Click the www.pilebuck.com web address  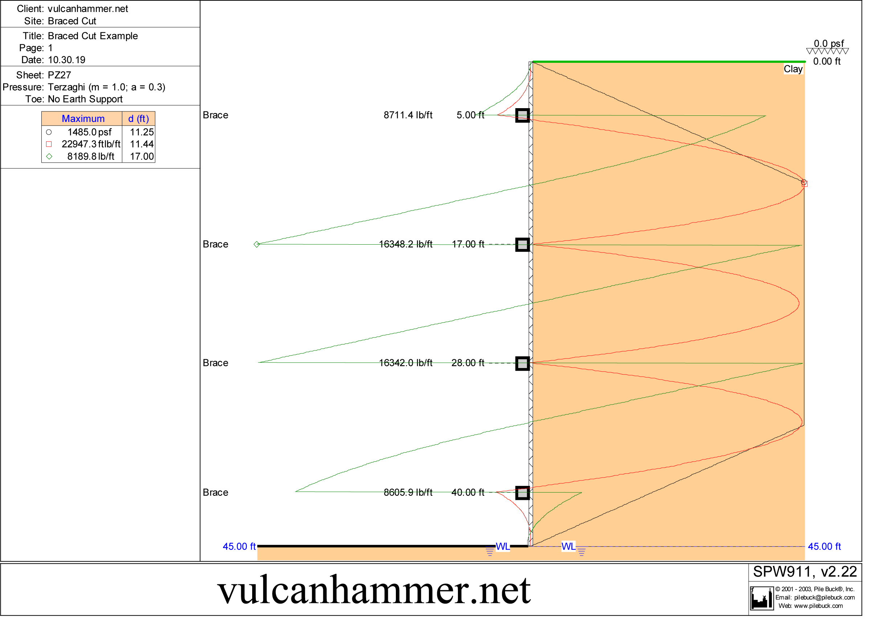[818, 606]
